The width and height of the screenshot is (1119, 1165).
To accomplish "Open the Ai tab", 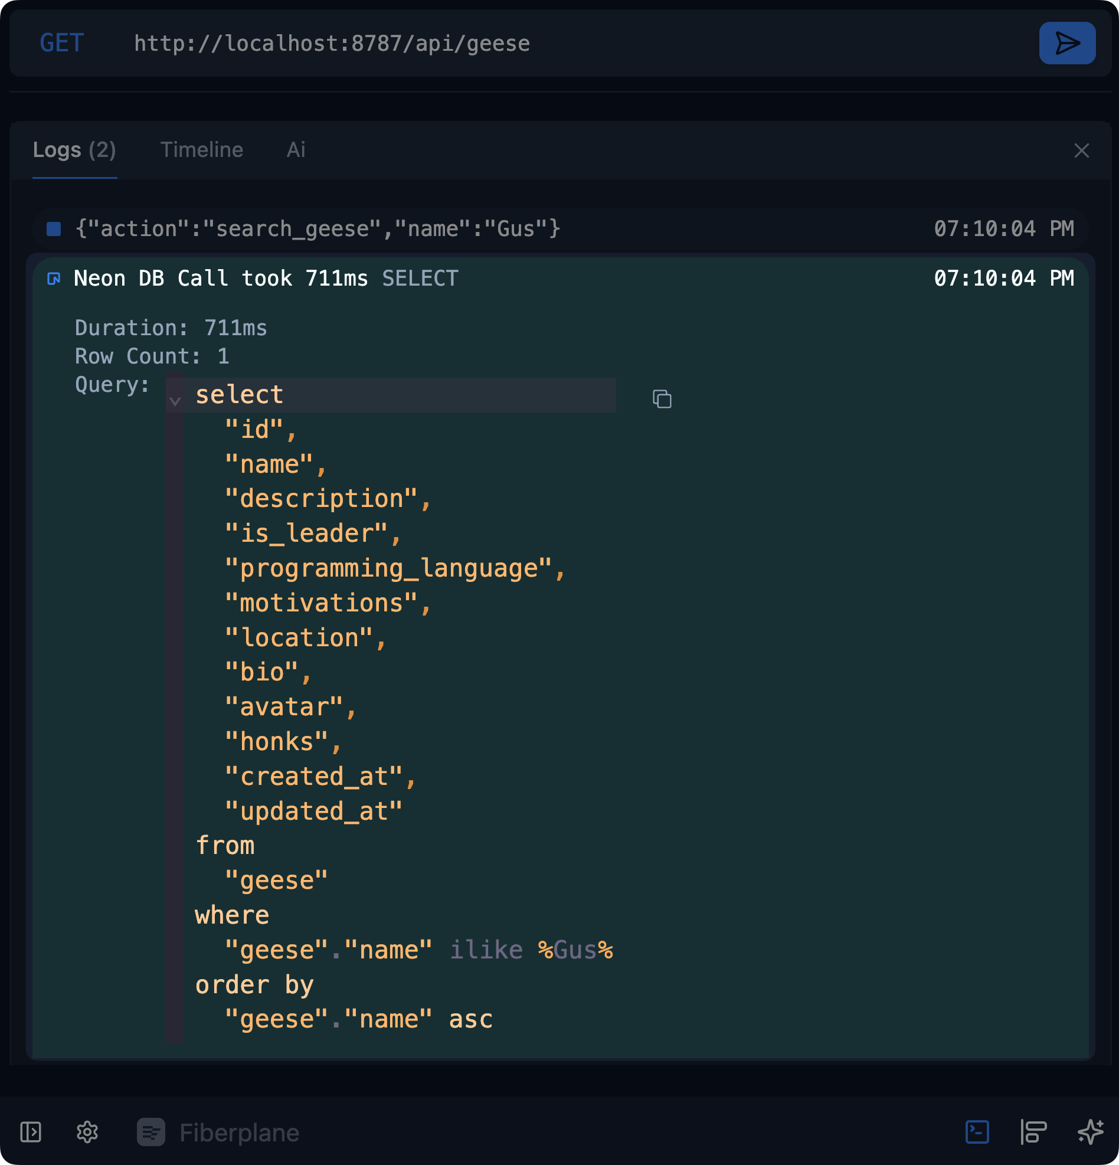I will 295,150.
